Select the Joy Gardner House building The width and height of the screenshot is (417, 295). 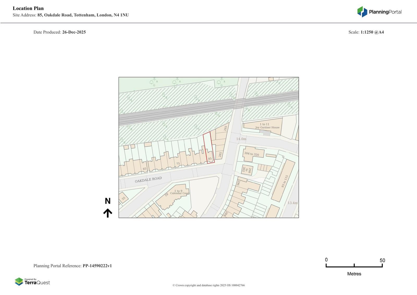(x=267, y=126)
